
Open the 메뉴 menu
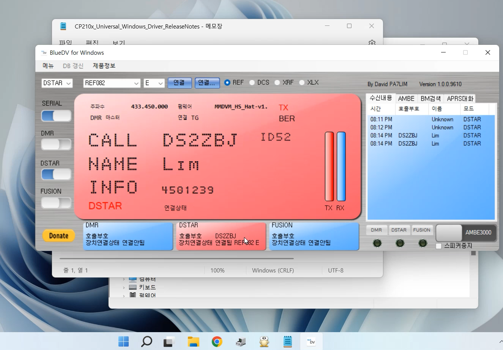click(x=48, y=66)
